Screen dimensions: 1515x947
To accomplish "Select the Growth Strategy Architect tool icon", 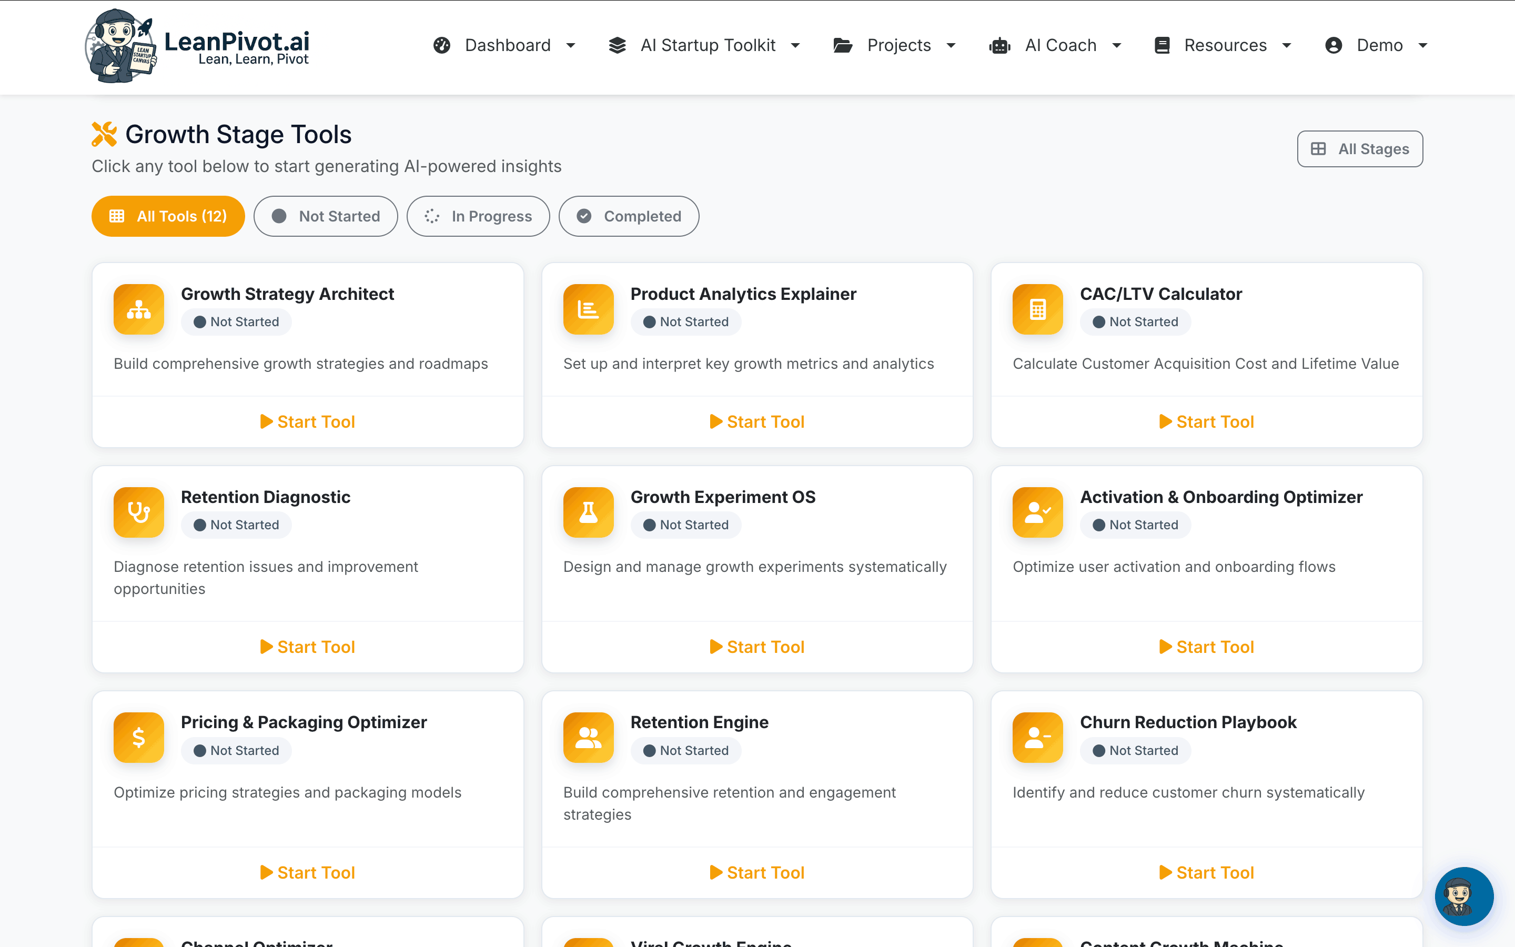I will point(138,309).
